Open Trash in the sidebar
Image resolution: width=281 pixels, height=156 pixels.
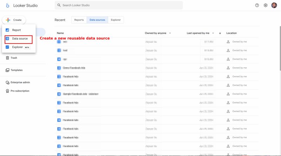[14, 58]
